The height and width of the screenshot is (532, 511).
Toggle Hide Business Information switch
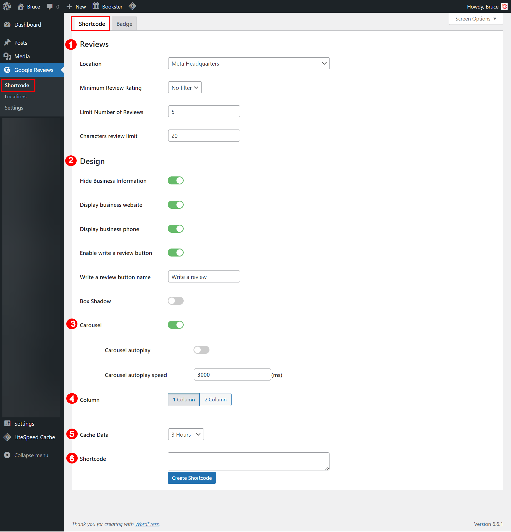[175, 180]
